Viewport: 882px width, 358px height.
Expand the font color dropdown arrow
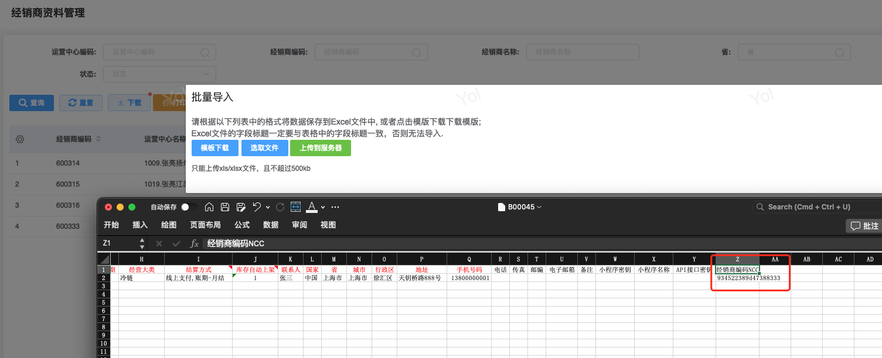tap(323, 207)
